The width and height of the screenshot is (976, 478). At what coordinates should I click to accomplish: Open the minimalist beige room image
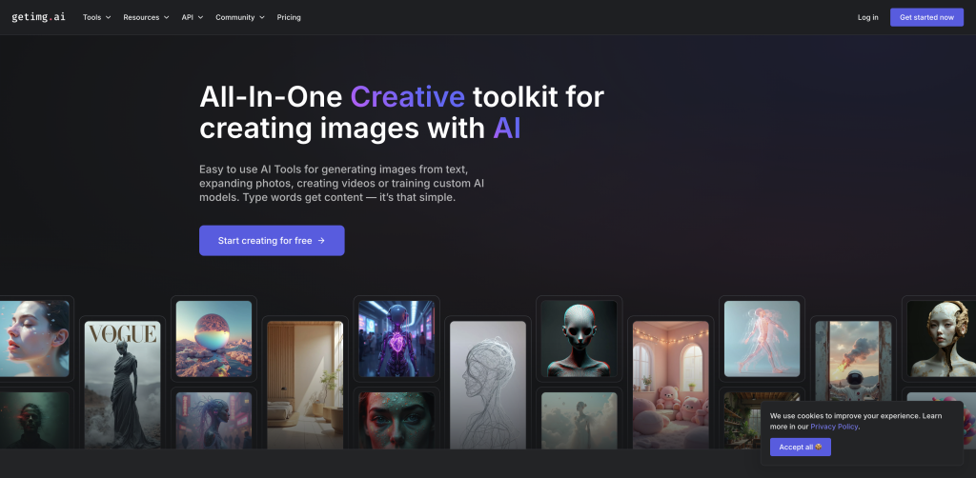[x=305, y=384]
